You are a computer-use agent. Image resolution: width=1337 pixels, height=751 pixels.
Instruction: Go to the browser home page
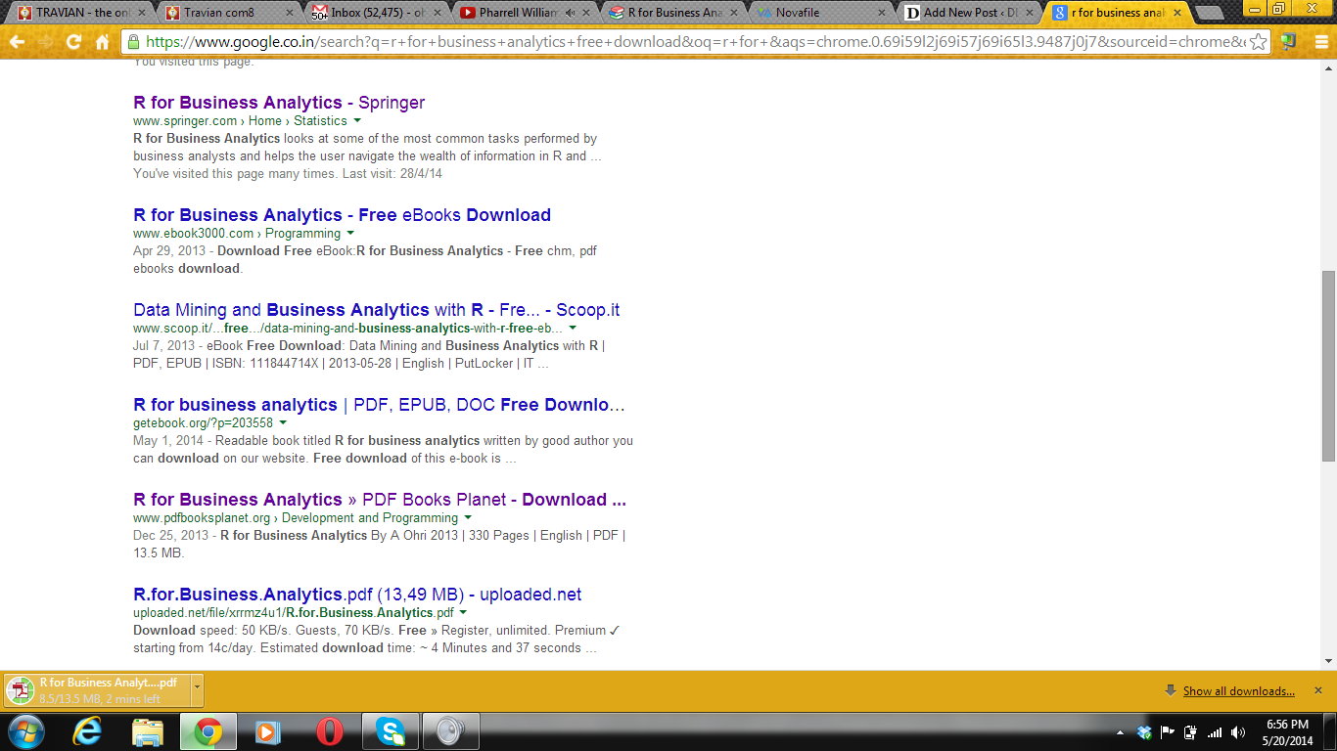102,42
